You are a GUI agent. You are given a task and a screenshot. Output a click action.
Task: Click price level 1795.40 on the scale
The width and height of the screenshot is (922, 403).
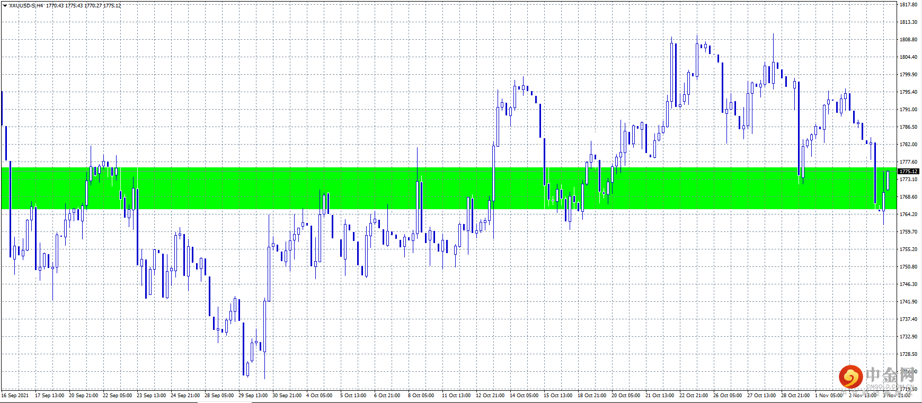click(x=908, y=92)
